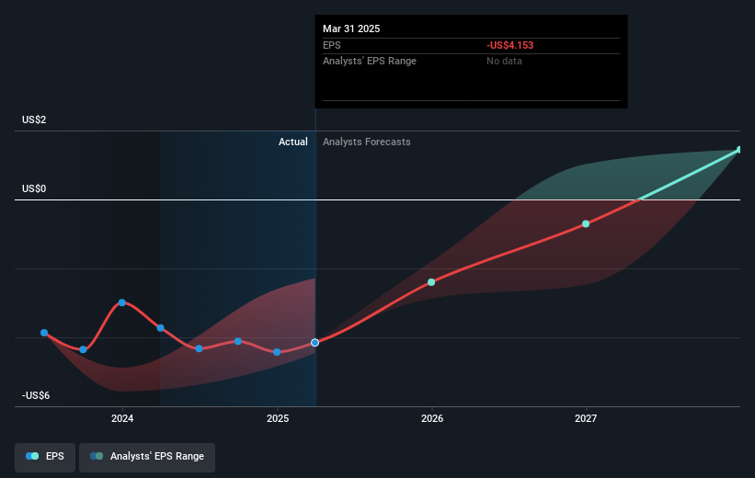The width and height of the screenshot is (755, 478).
Task: Click the EPS point after the 2024 peak
Action: point(160,328)
